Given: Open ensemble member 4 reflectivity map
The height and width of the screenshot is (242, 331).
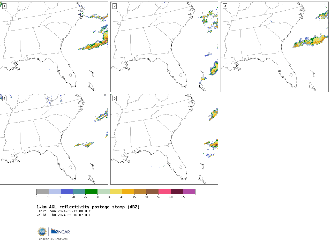Looking at the screenshot, I should (x=54, y=139).
